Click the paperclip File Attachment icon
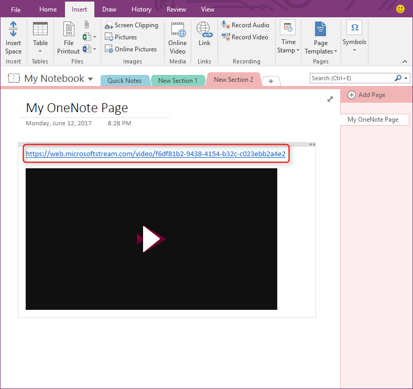Image resolution: width=413 pixels, height=389 pixels. [x=86, y=25]
